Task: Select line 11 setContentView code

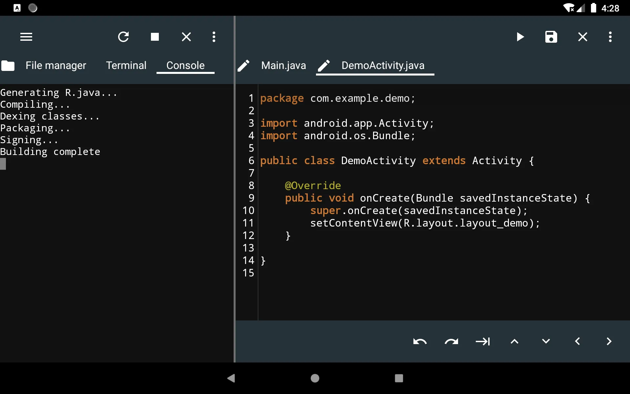Action: (425, 223)
